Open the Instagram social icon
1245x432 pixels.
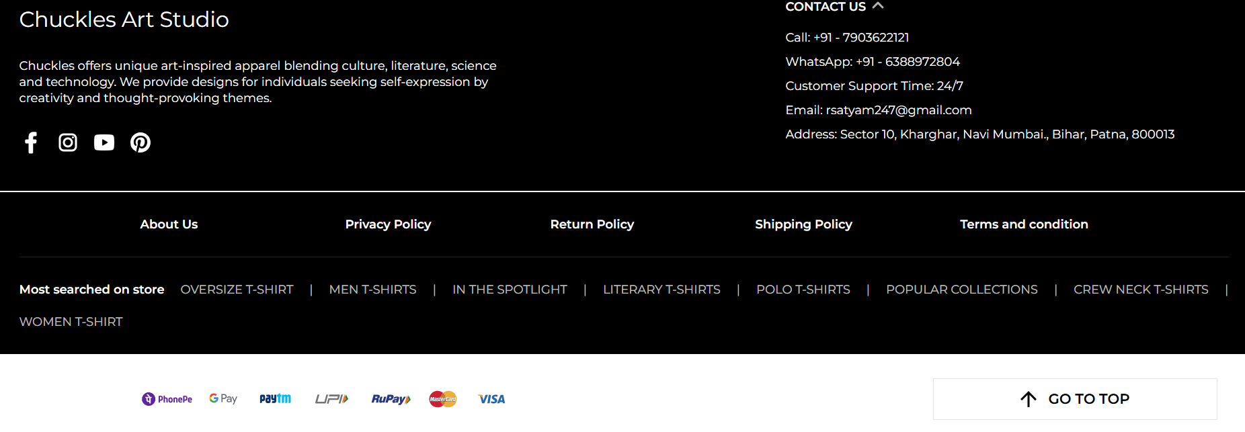68,142
